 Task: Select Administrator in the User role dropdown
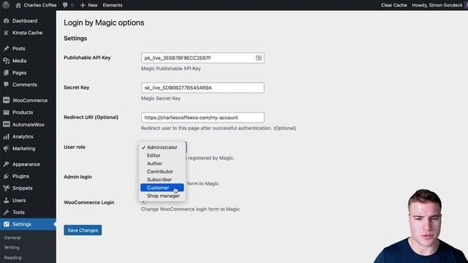pos(162,148)
